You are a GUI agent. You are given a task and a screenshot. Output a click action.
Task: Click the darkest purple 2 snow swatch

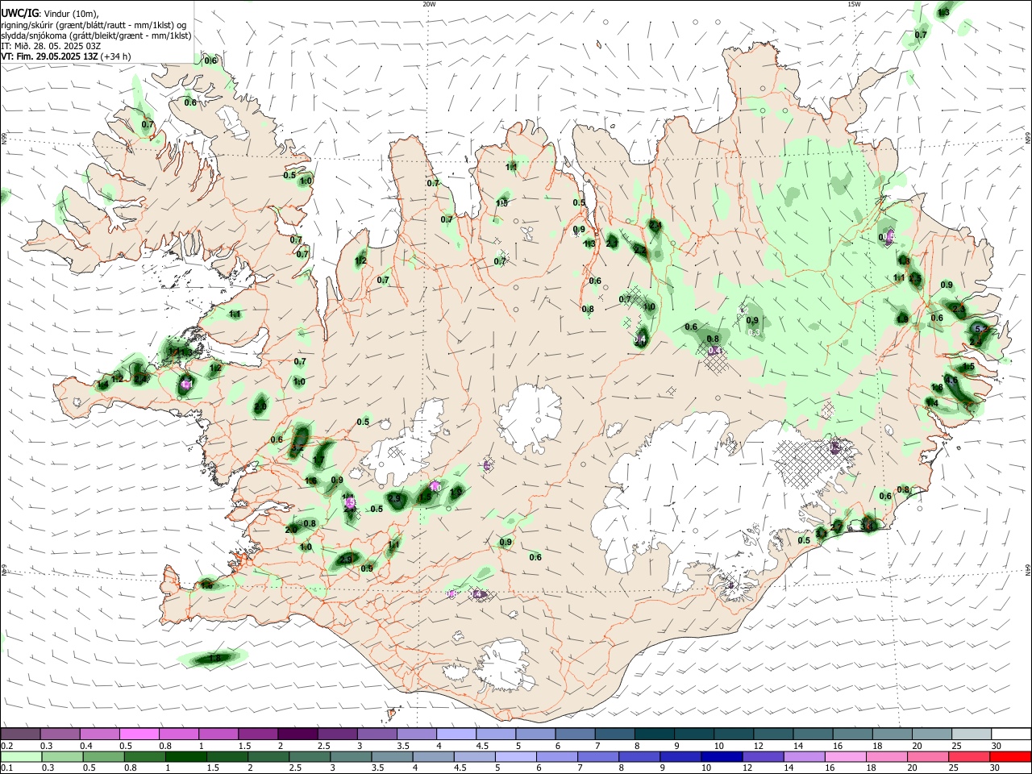point(297,734)
